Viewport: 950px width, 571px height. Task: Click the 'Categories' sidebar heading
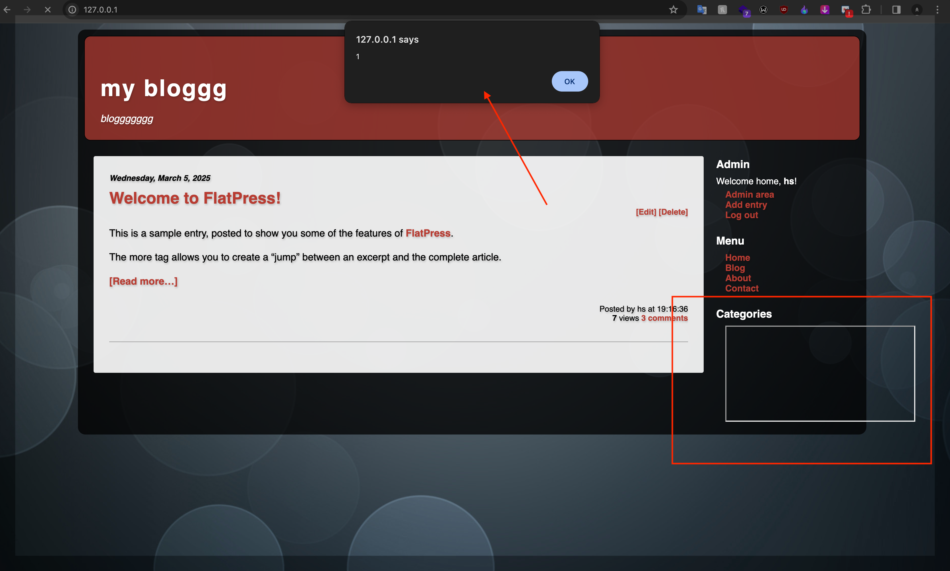[744, 314]
